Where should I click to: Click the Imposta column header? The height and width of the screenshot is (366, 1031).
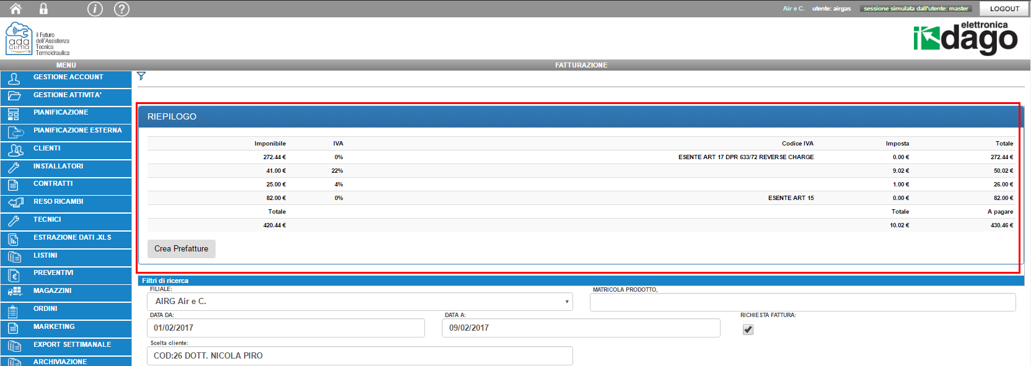click(x=897, y=144)
